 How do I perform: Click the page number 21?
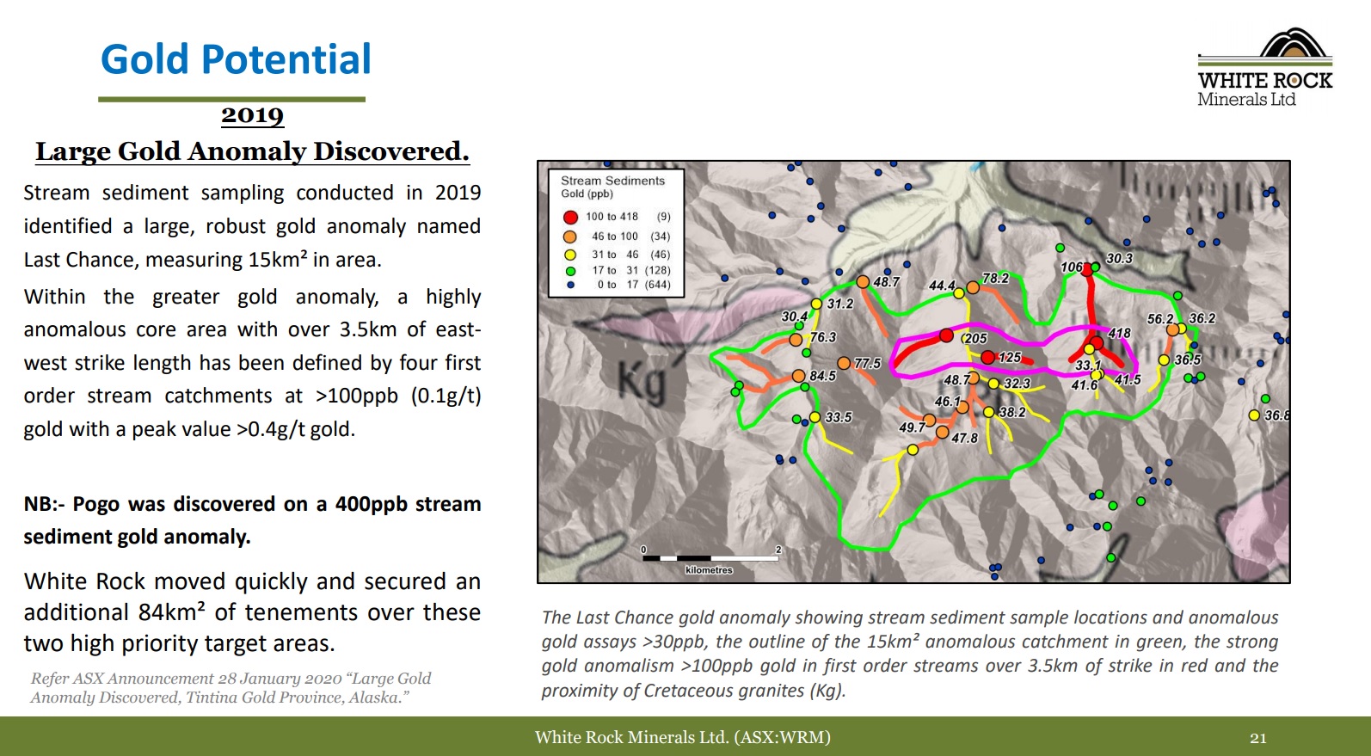click(x=1258, y=738)
